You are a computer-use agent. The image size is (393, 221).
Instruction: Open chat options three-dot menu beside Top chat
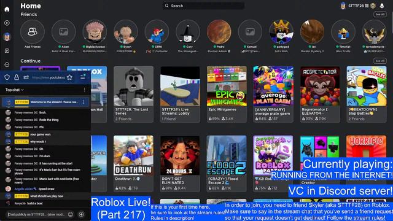[x=85, y=90]
